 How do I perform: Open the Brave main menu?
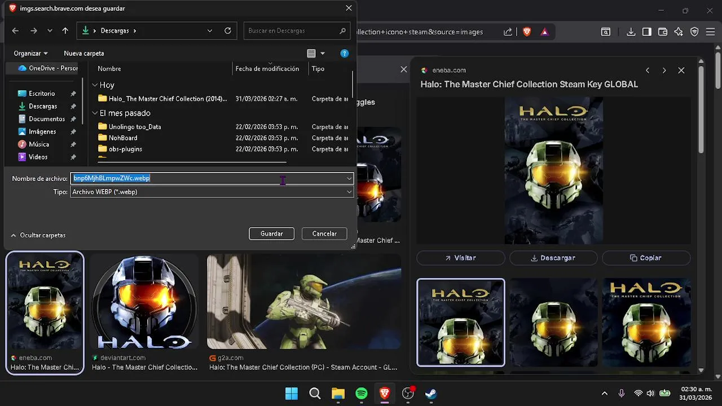[710, 32]
